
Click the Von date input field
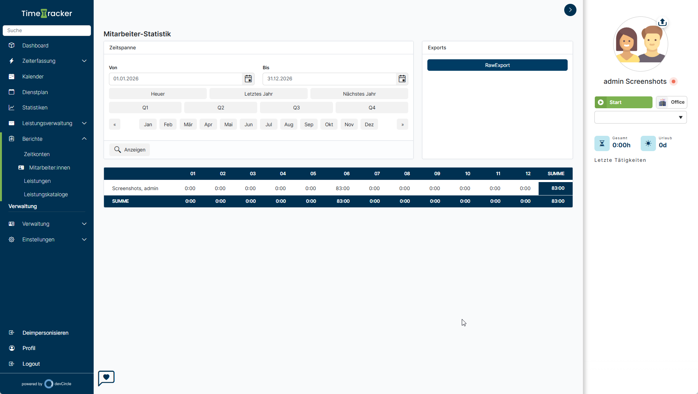tap(176, 79)
